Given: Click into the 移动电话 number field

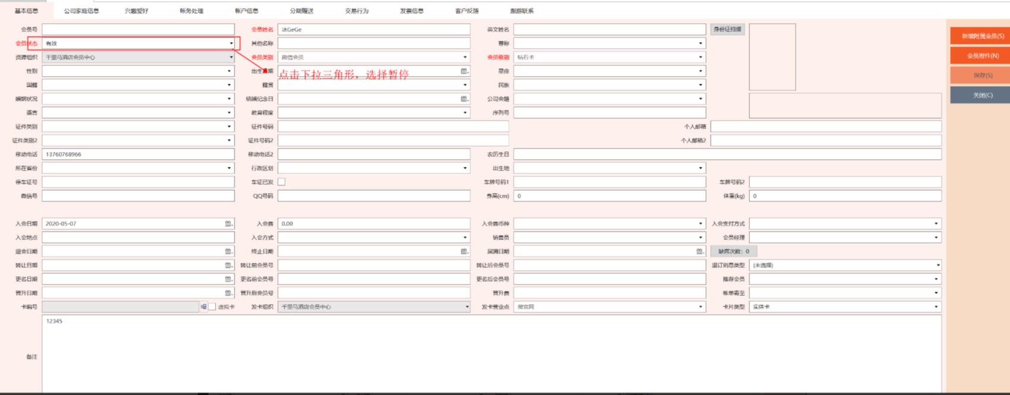Looking at the screenshot, I should [x=138, y=154].
